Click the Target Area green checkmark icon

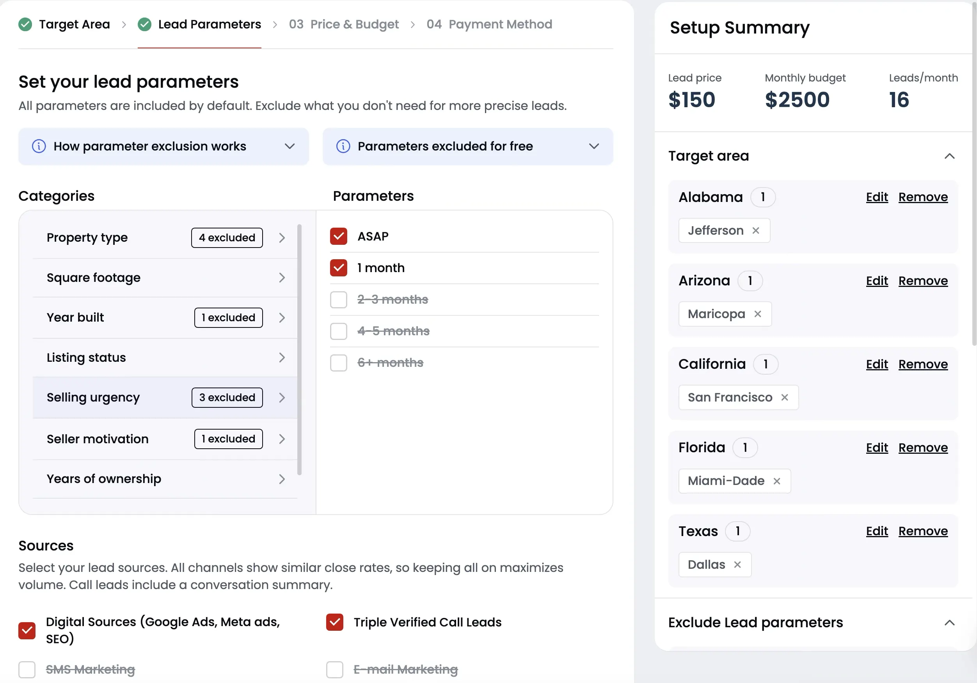[25, 24]
